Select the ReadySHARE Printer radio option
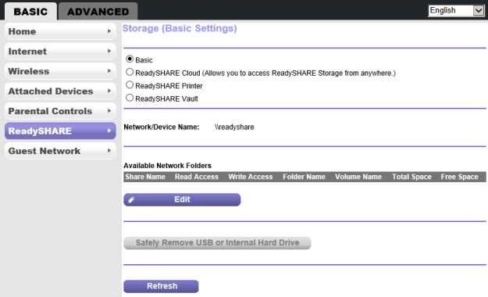Screen dimensions: 488x297 point(130,84)
